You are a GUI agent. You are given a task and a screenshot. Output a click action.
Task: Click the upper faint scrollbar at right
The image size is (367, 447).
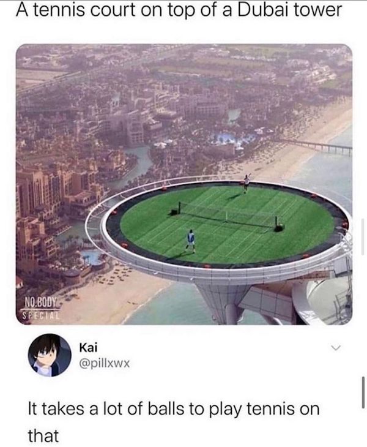pos(363,236)
